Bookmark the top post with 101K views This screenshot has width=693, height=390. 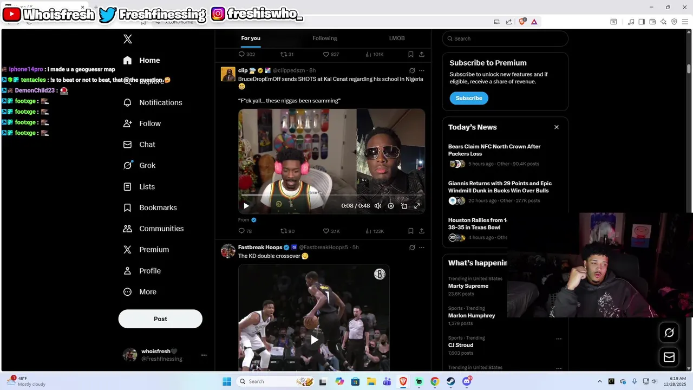[x=411, y=54]
